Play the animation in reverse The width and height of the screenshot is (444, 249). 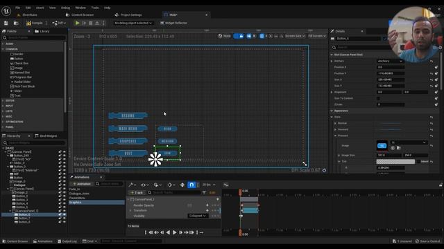[x=168, y=232]
